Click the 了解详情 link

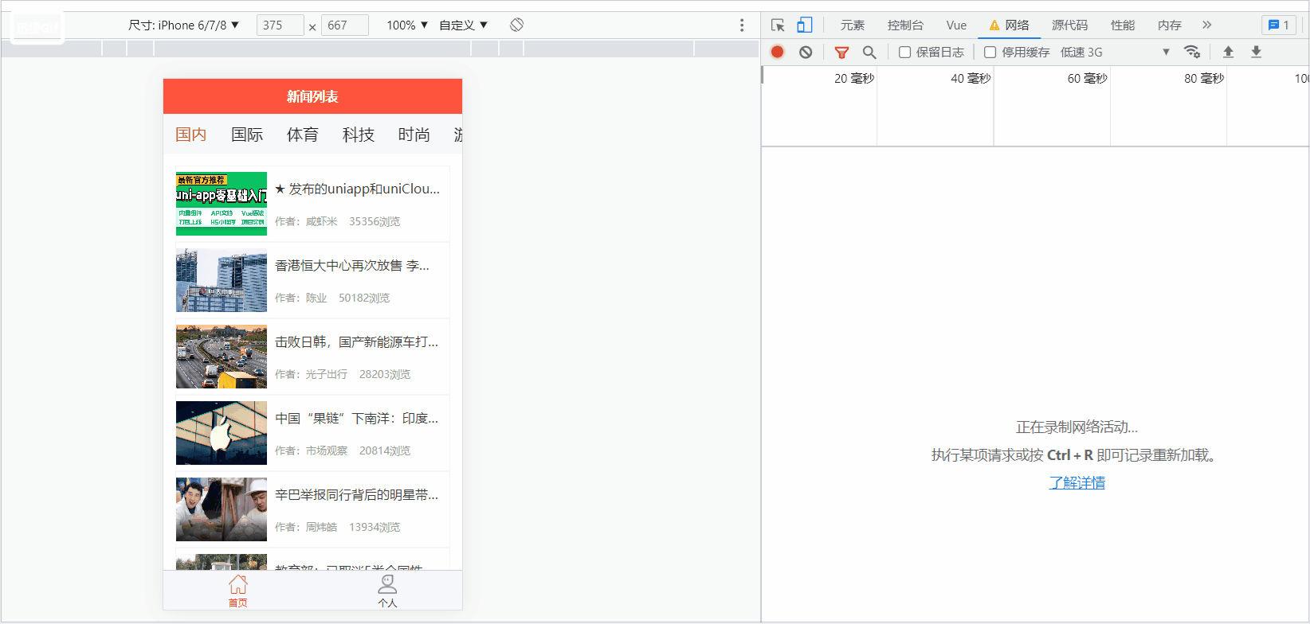(1077, 482)
